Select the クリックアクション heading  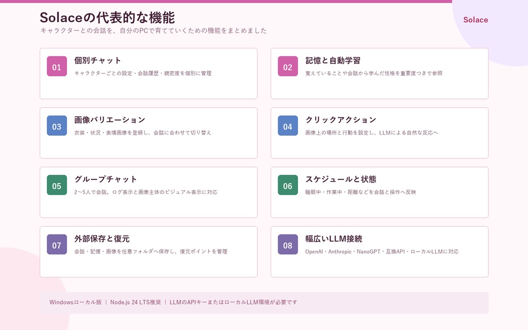click(x=341, y=120)
